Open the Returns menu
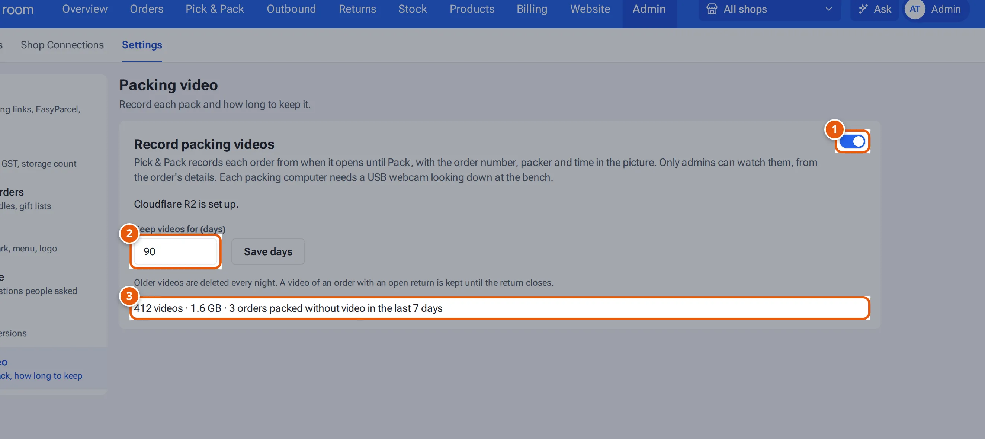Viewport: 985px width, 439px height. point(357,9)
